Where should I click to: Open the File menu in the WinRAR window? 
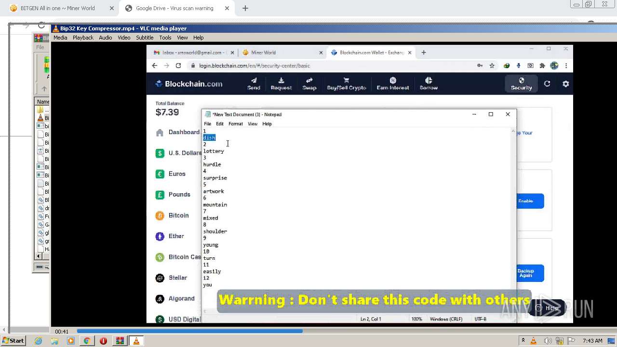click(x=40, y=47)
